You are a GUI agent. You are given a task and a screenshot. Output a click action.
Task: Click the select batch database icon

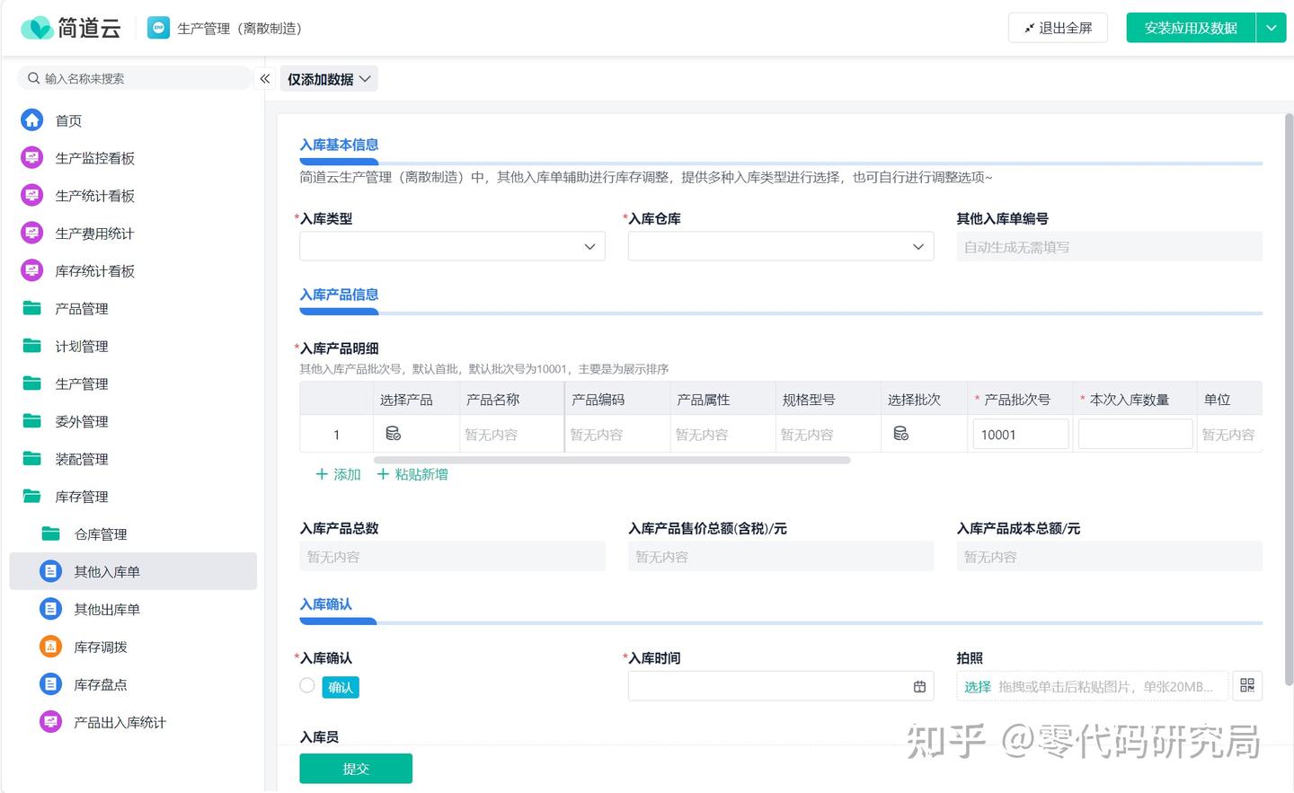[x=900, y=434]
